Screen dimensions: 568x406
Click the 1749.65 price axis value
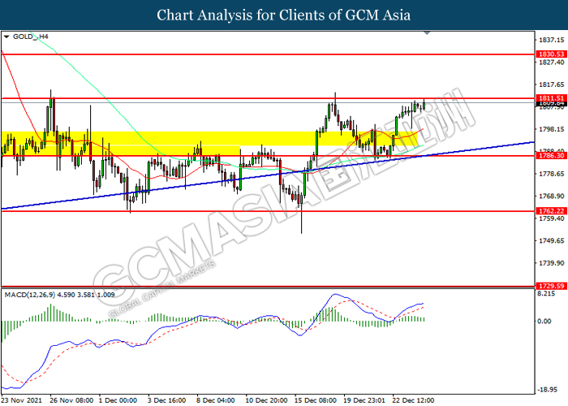click(551, 240)
